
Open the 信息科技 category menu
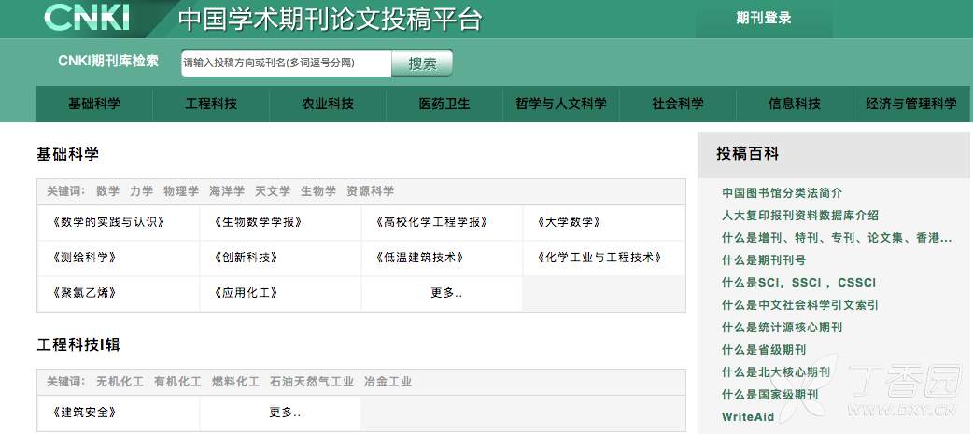point(795,105)
